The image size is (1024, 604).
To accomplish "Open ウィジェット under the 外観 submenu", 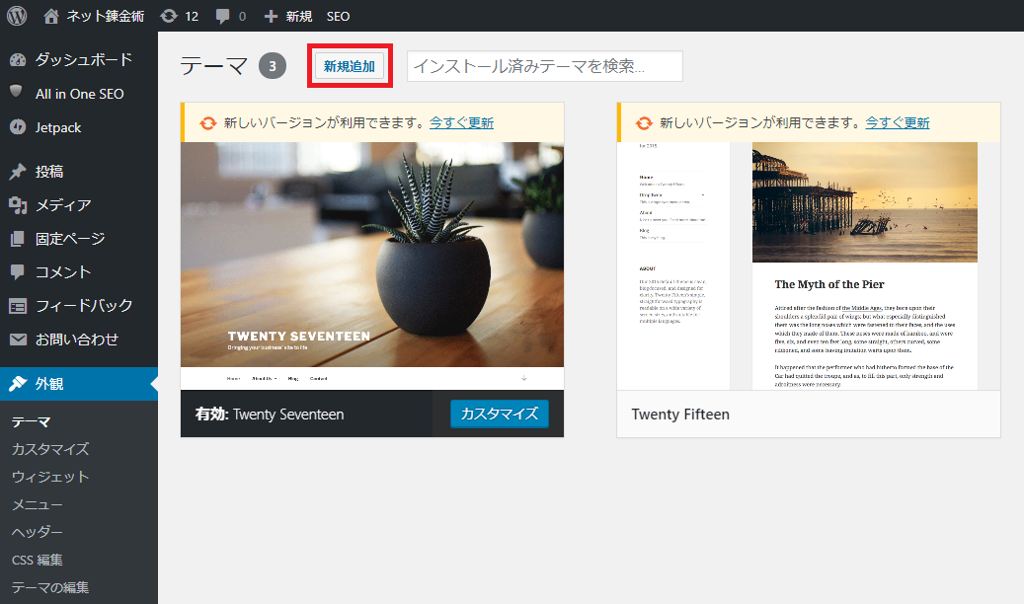I will [50, 477].
